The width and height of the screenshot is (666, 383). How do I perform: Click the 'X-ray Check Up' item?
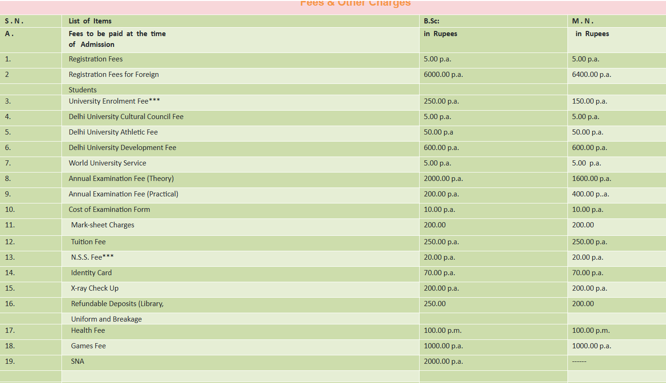tap(95, 288)
